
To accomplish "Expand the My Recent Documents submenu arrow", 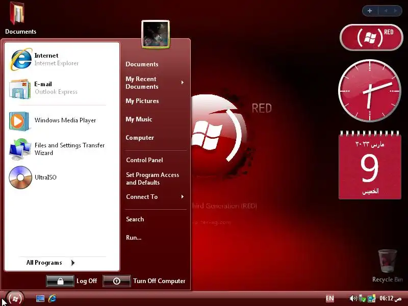I will point(183,83).
